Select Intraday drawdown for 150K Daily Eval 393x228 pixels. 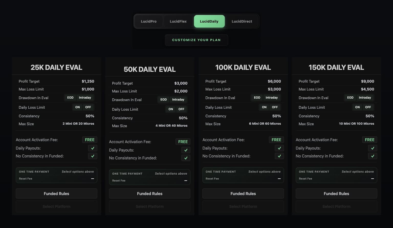click(x=365, y=98)
